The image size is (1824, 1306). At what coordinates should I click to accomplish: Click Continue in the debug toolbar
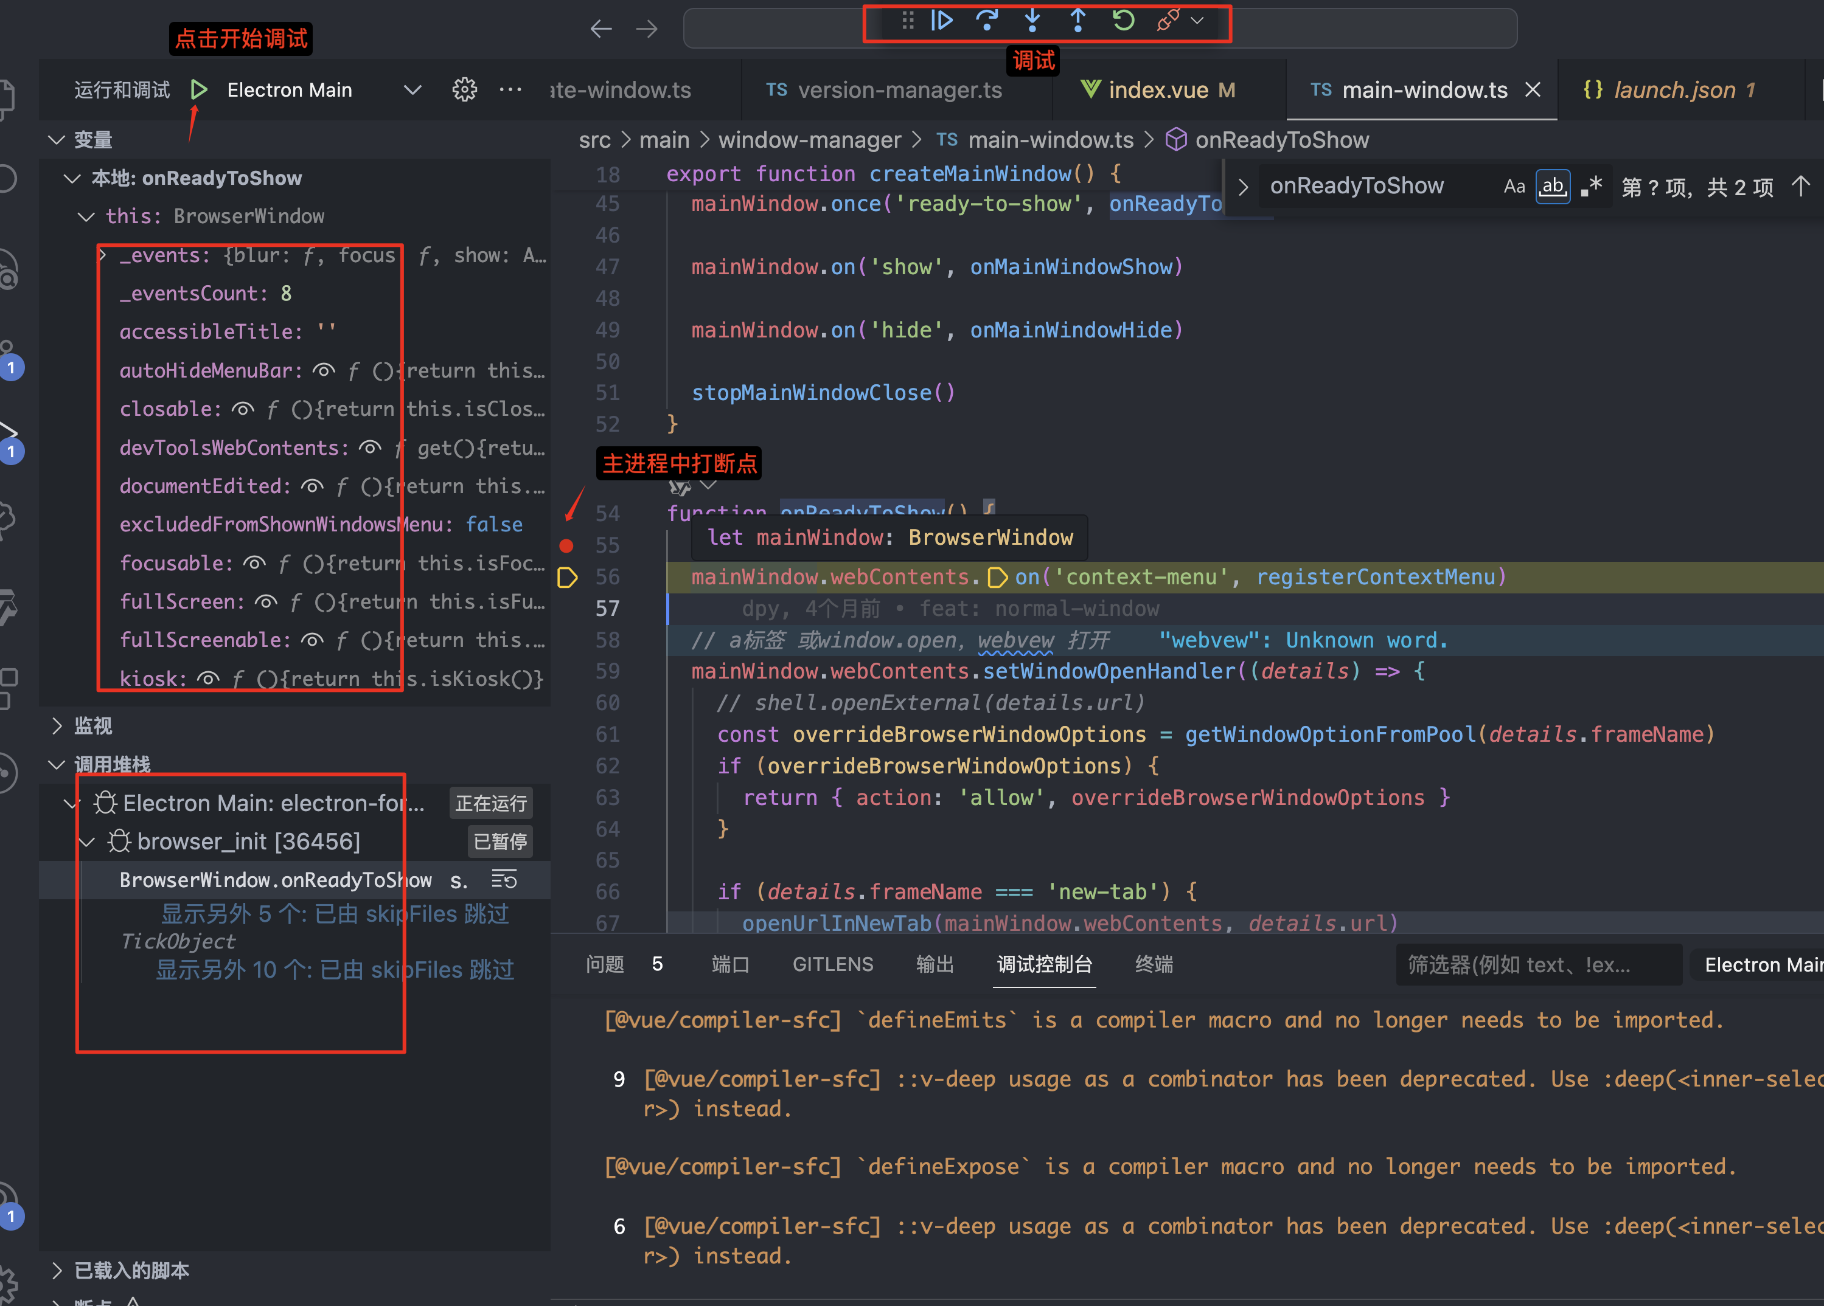click(942, 21)
